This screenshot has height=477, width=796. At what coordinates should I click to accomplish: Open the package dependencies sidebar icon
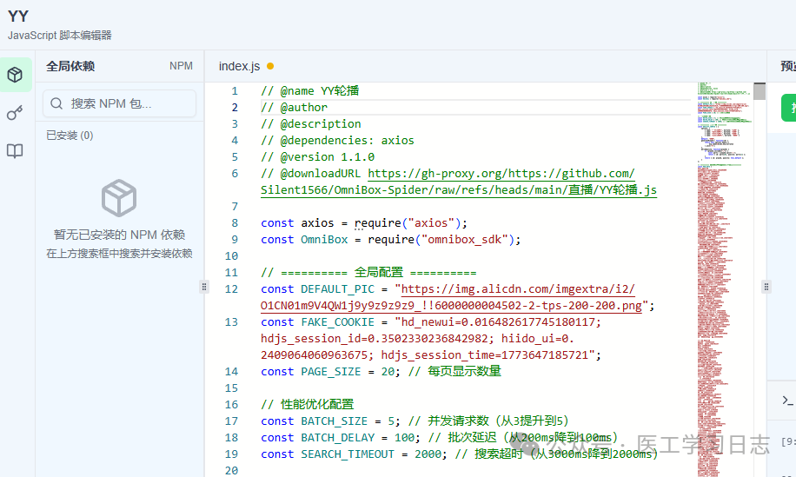(x=15, y=75)
